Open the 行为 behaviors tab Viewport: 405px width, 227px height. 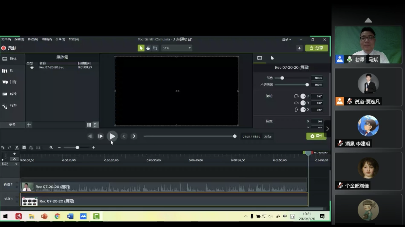click(10, 106)
